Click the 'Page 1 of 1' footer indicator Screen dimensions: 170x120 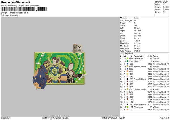coord(164,118)
